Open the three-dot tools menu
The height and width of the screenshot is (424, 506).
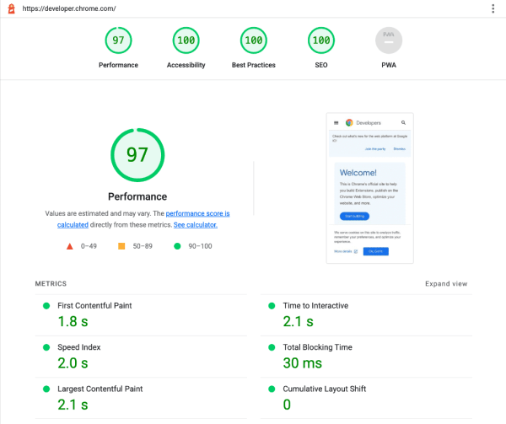coord(493,8)
